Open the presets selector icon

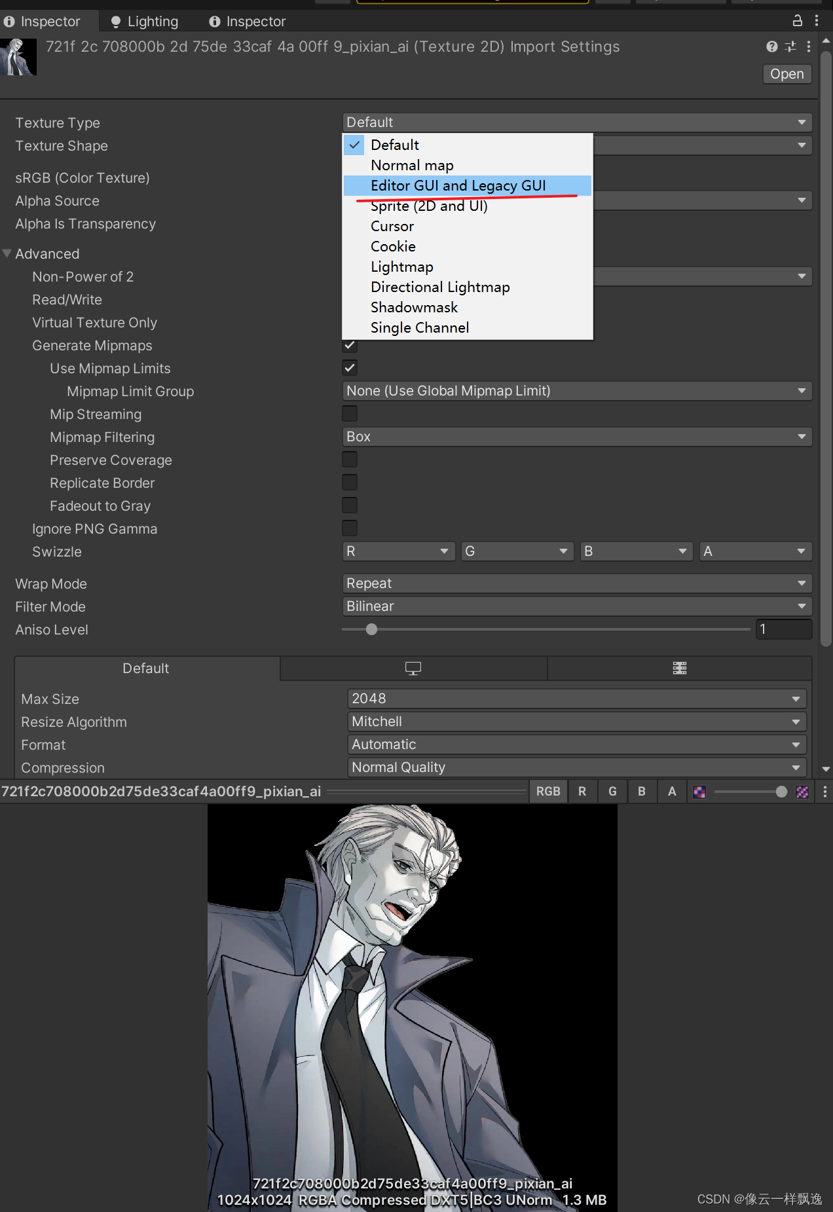coord(790,46)
